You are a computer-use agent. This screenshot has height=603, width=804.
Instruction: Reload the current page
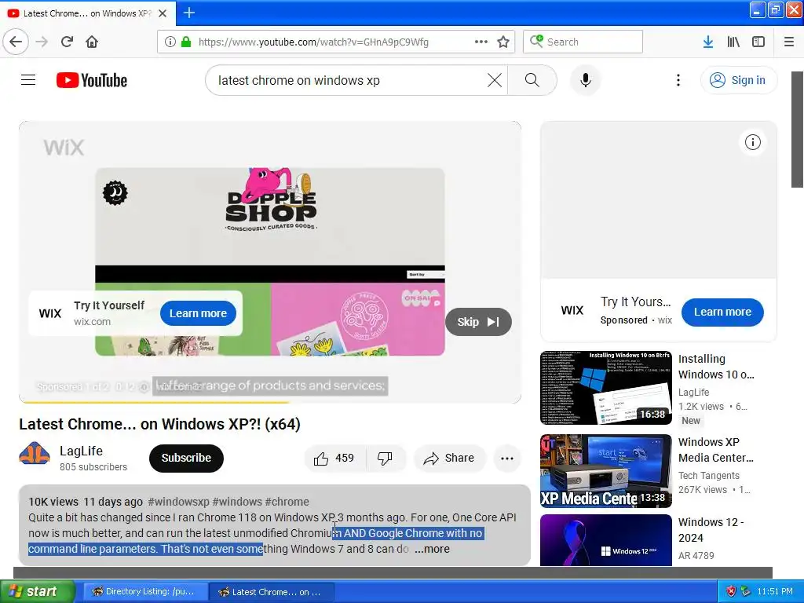click(68, 42)
